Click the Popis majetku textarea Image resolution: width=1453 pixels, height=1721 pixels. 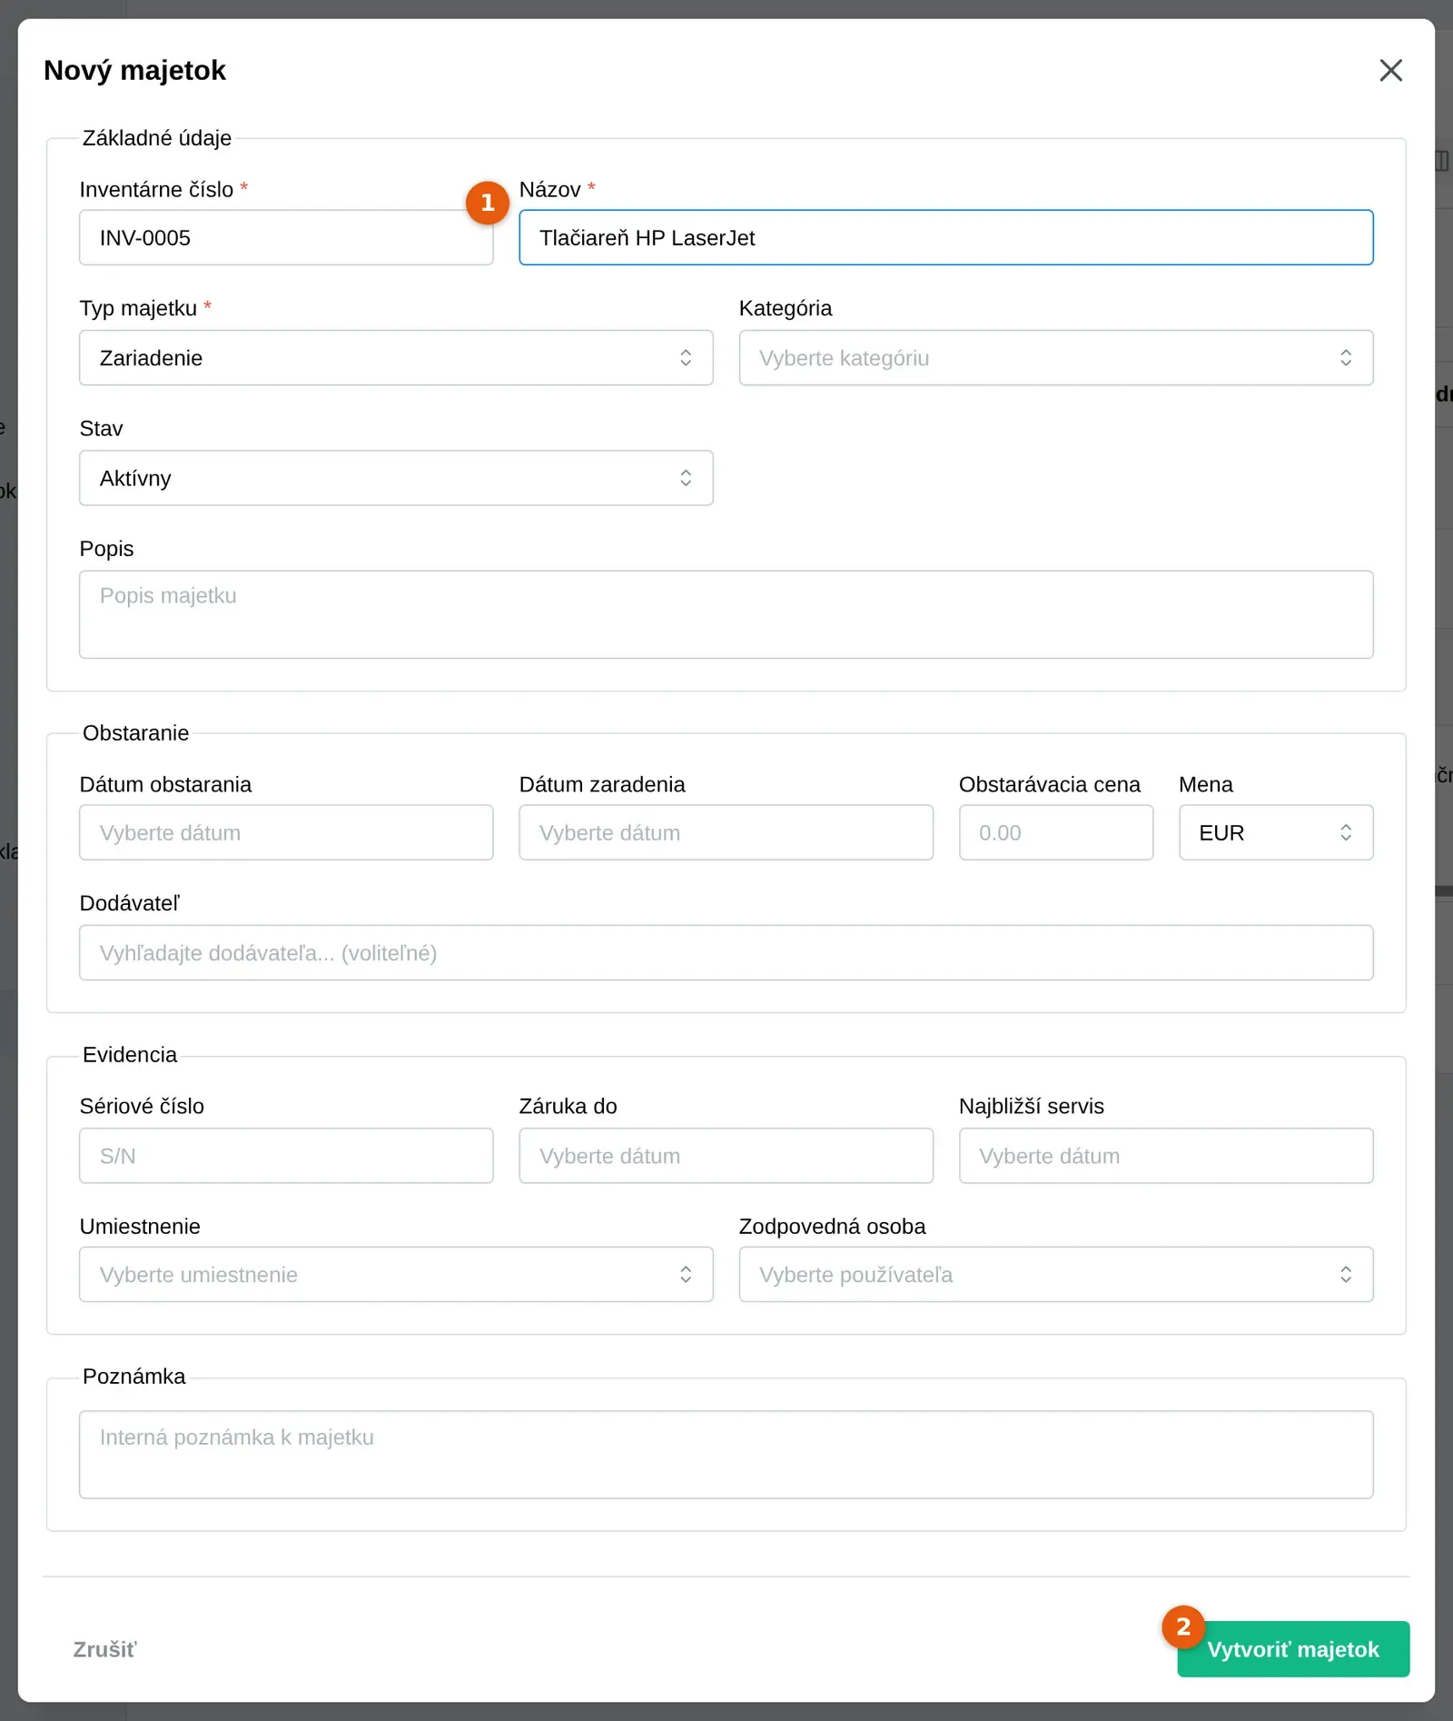726,614
